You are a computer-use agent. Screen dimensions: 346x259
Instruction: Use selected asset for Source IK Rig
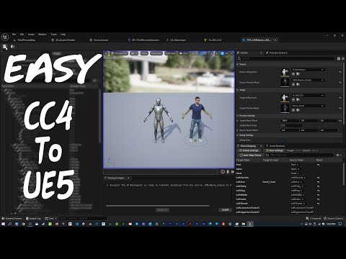click(293, 74)
